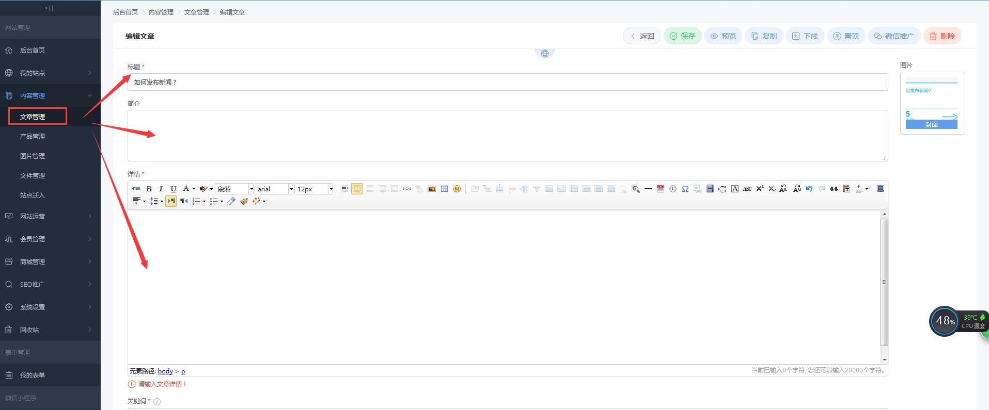Click the increase letter size icon
This screenshot has height=410, width=989.
pyautogui.click(x=783, y=189)
